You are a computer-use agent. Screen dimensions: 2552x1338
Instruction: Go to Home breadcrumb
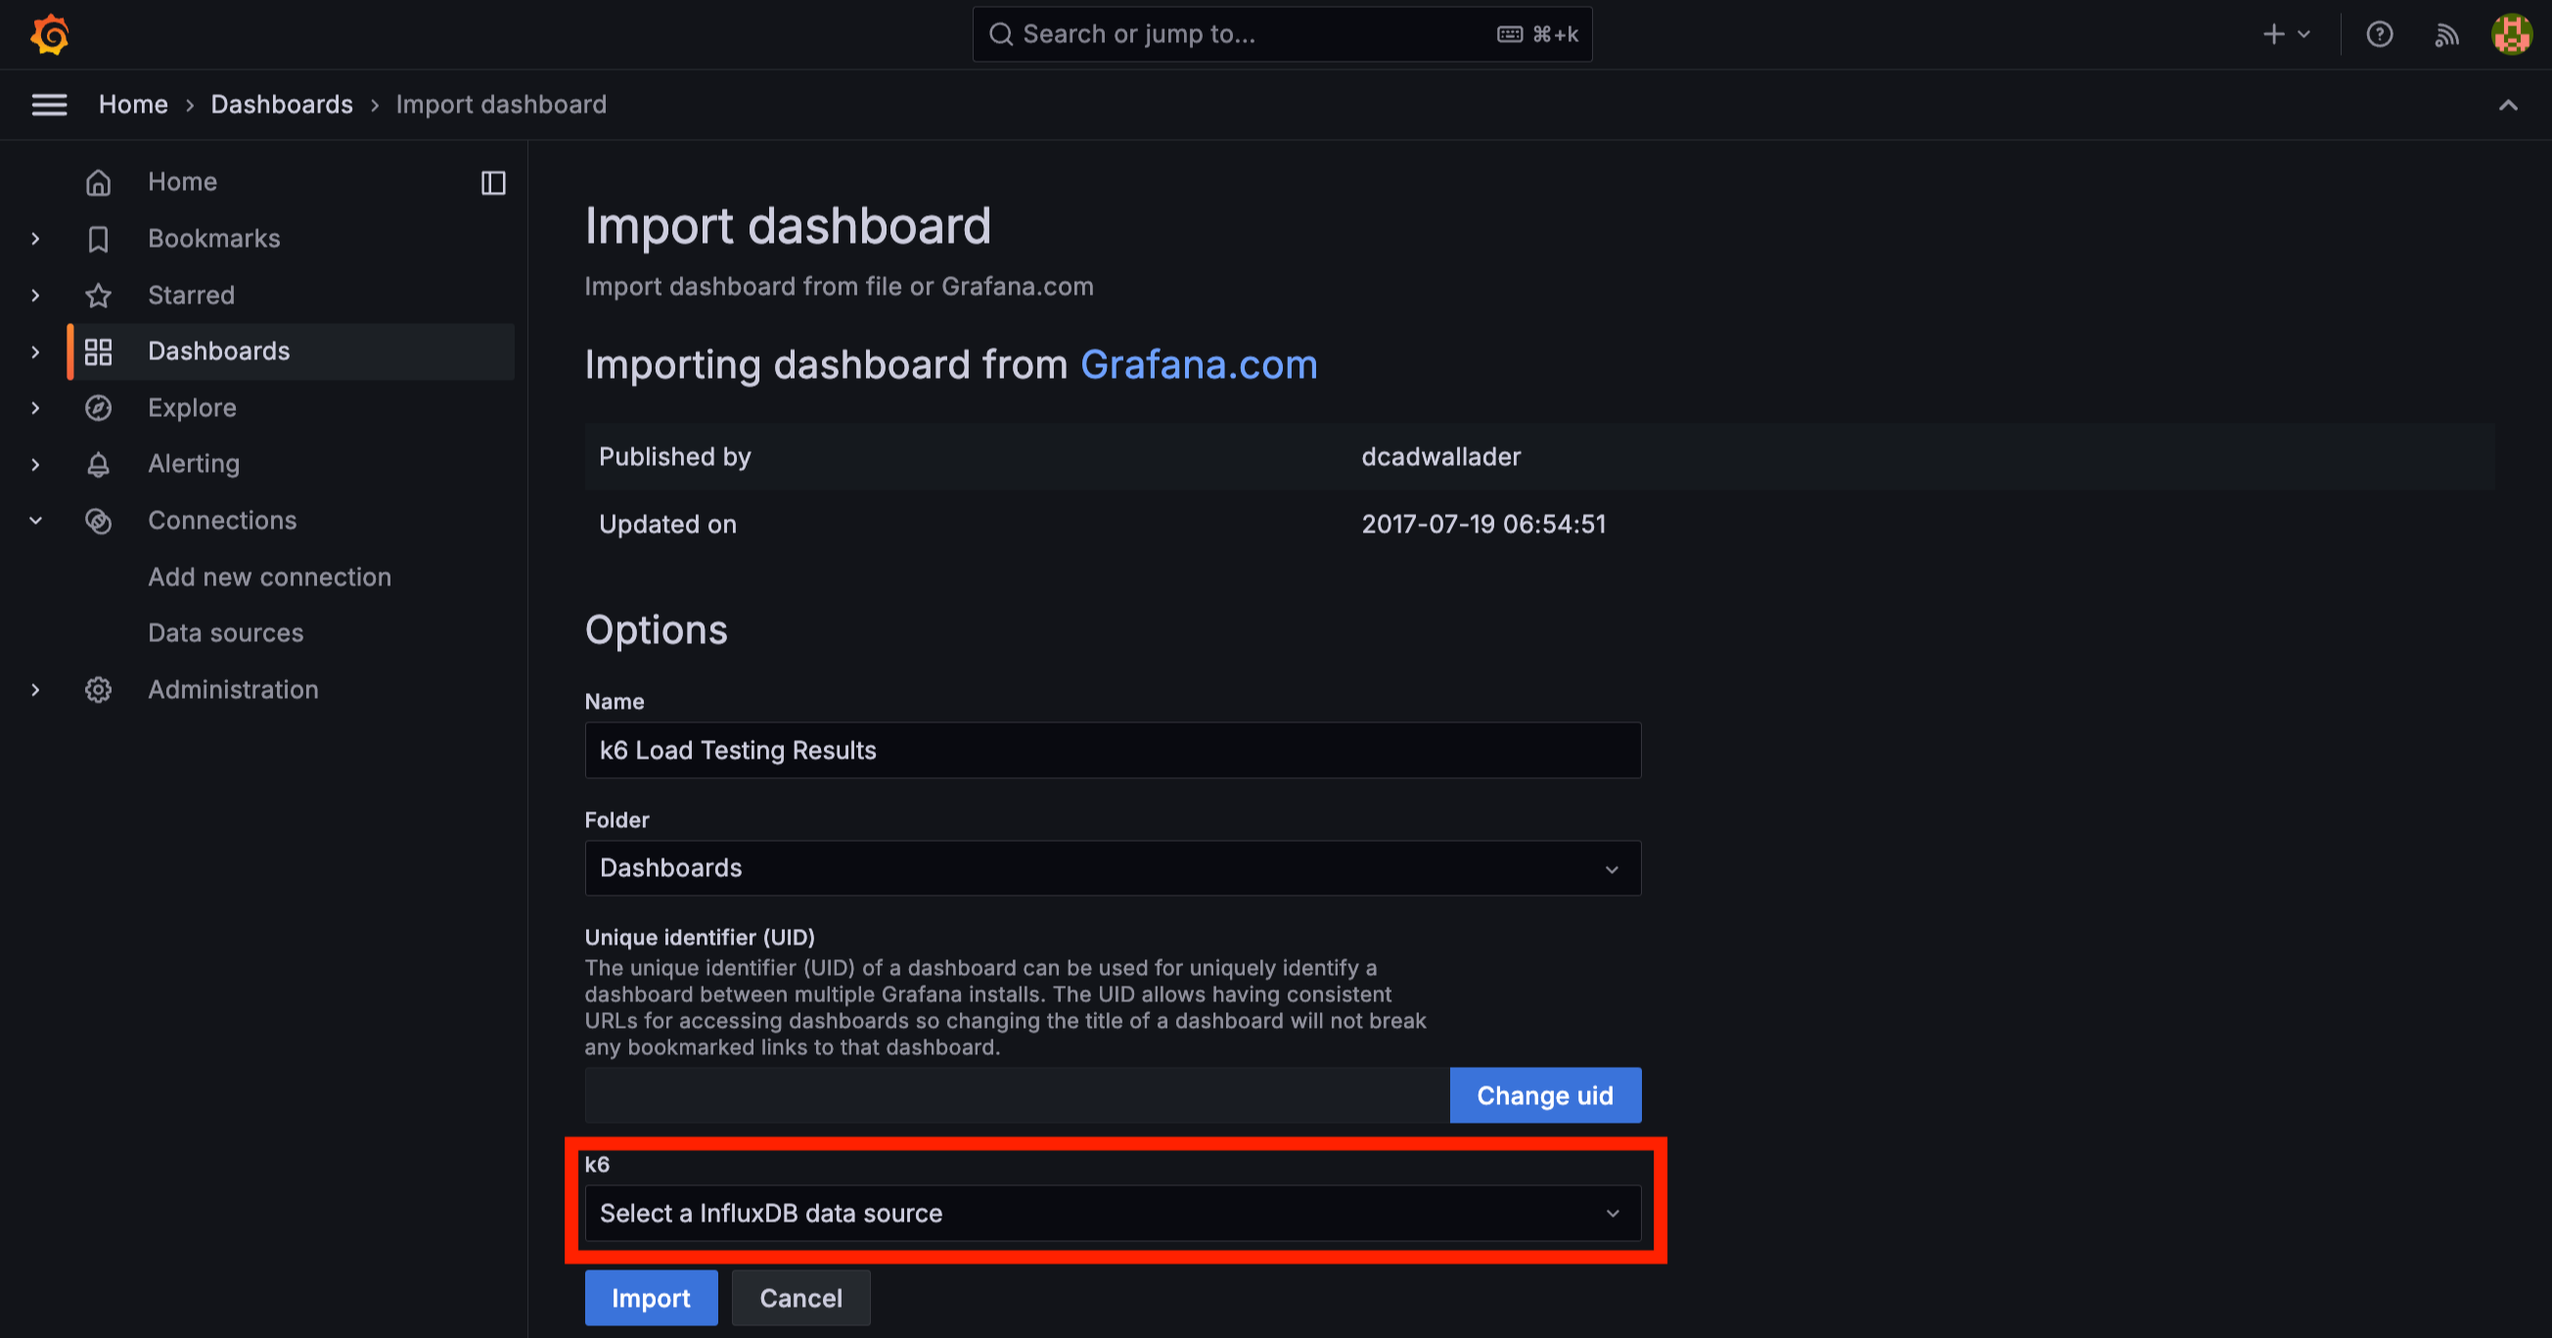click(134, 105)
